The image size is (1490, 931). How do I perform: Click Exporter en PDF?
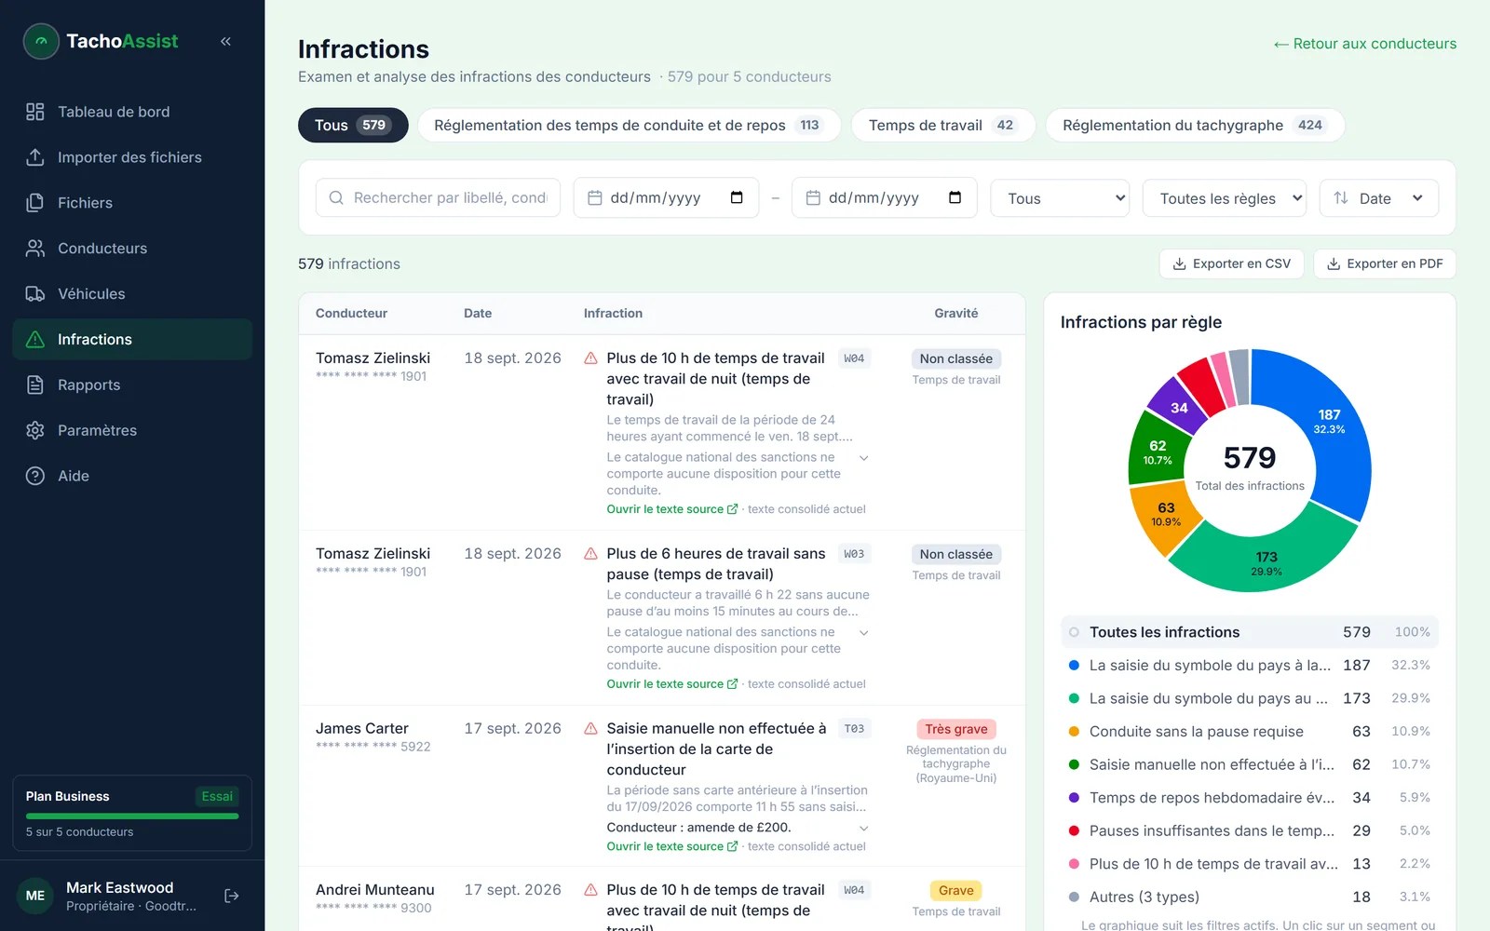tap(1385, 263)
